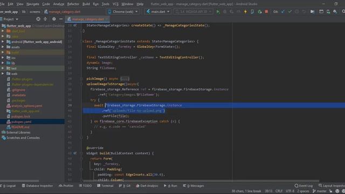345x194 pixels.
Task: Click the yellow Flutter Hot Reload lightning icon
Action: [245, 12]
